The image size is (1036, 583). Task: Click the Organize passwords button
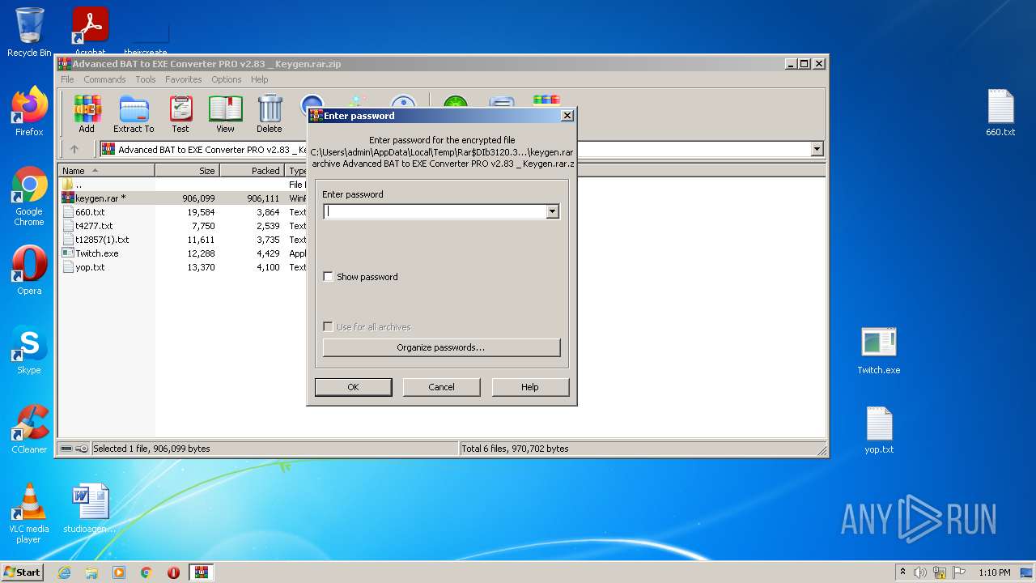(x=441, y=347)
